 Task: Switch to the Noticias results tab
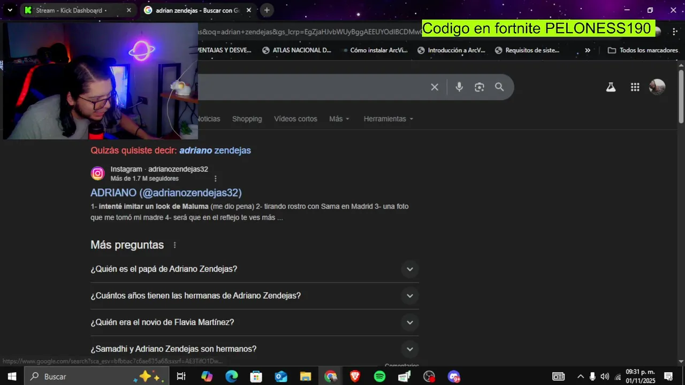click(x=209, y=119)
